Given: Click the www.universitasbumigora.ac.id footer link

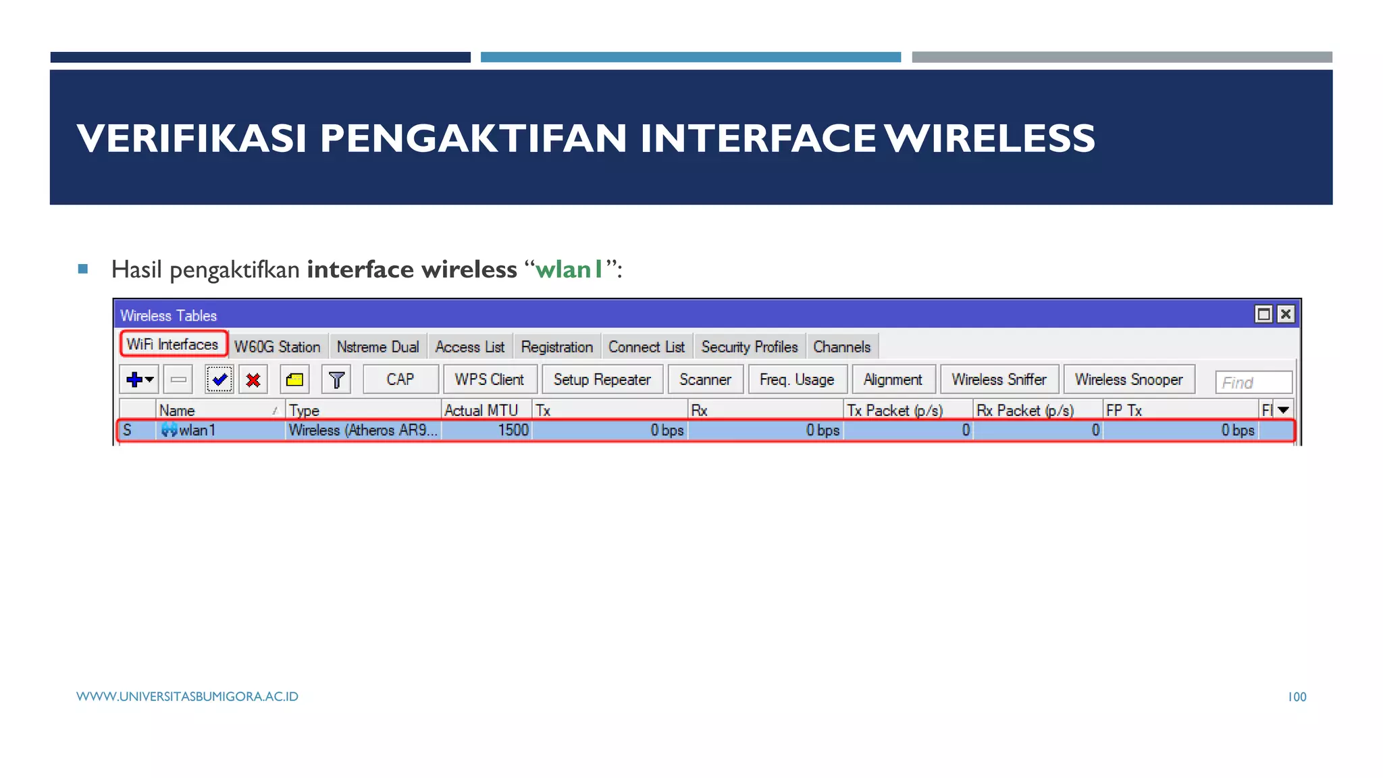Looking at the screenshot, I should click(187, 696).
